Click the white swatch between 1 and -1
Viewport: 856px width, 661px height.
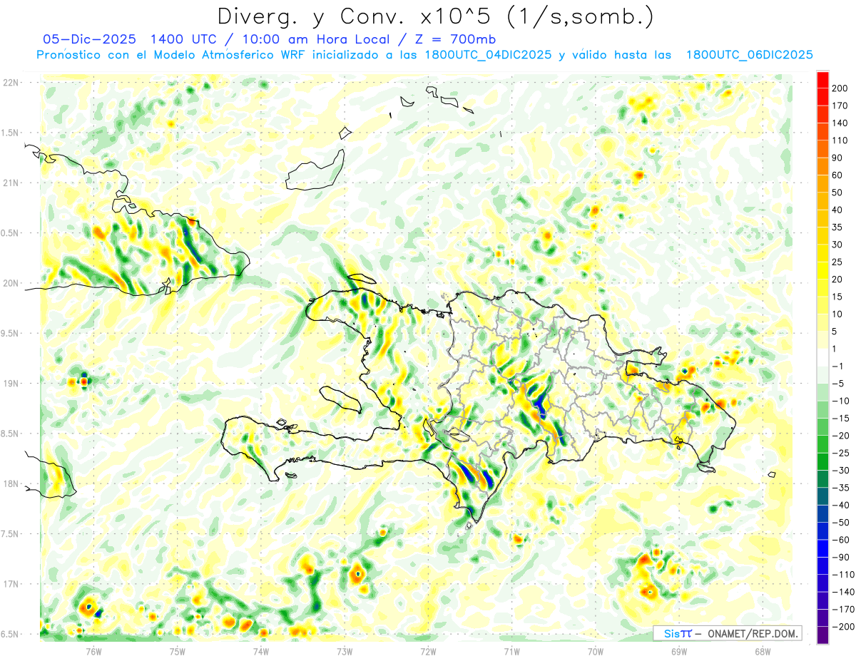822,357
